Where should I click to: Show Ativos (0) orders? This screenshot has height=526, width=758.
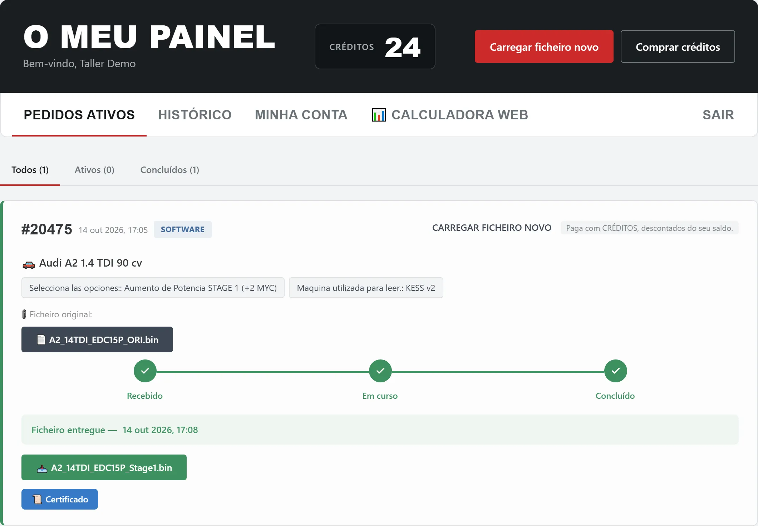point(94,170)
